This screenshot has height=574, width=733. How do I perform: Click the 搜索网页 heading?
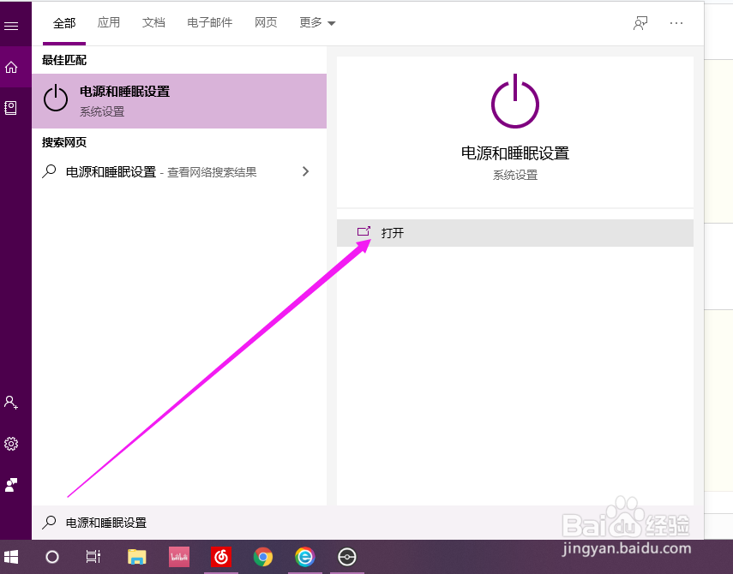(x=64, y=142)
